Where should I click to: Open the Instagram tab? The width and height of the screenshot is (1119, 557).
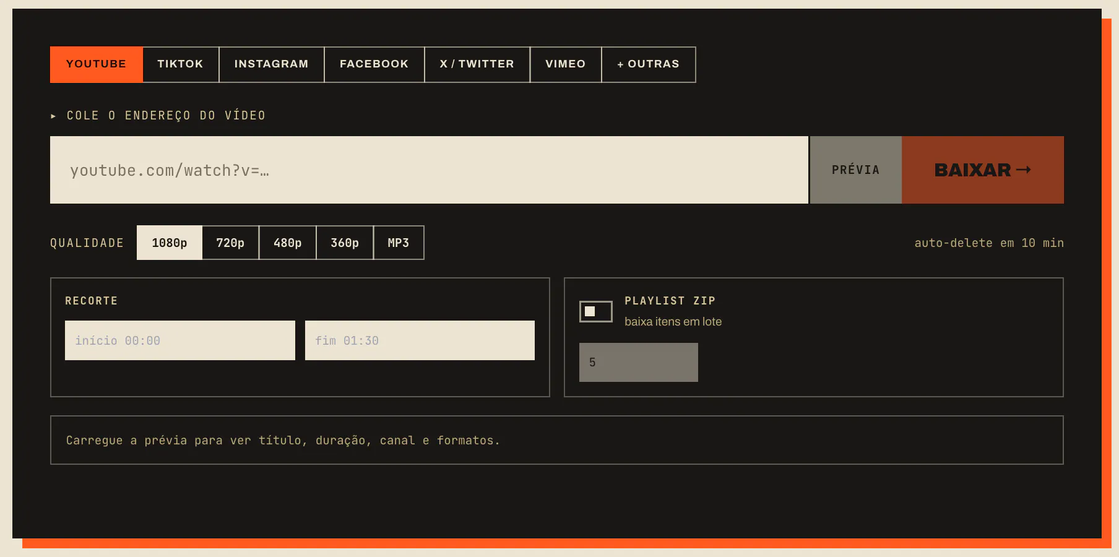click(271, 64)
